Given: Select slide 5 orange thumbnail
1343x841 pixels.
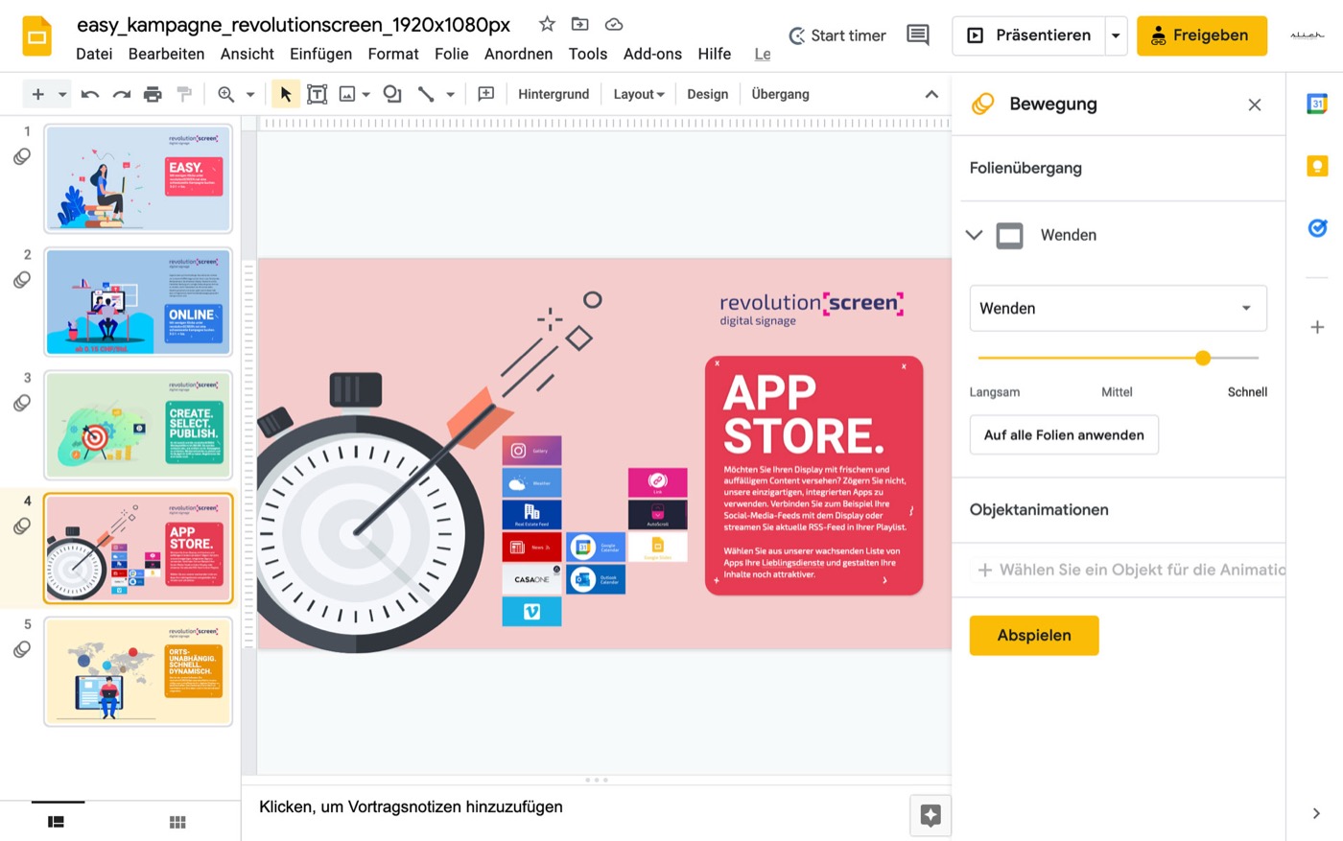Looking at the screenshot, I should pos(138,671).
